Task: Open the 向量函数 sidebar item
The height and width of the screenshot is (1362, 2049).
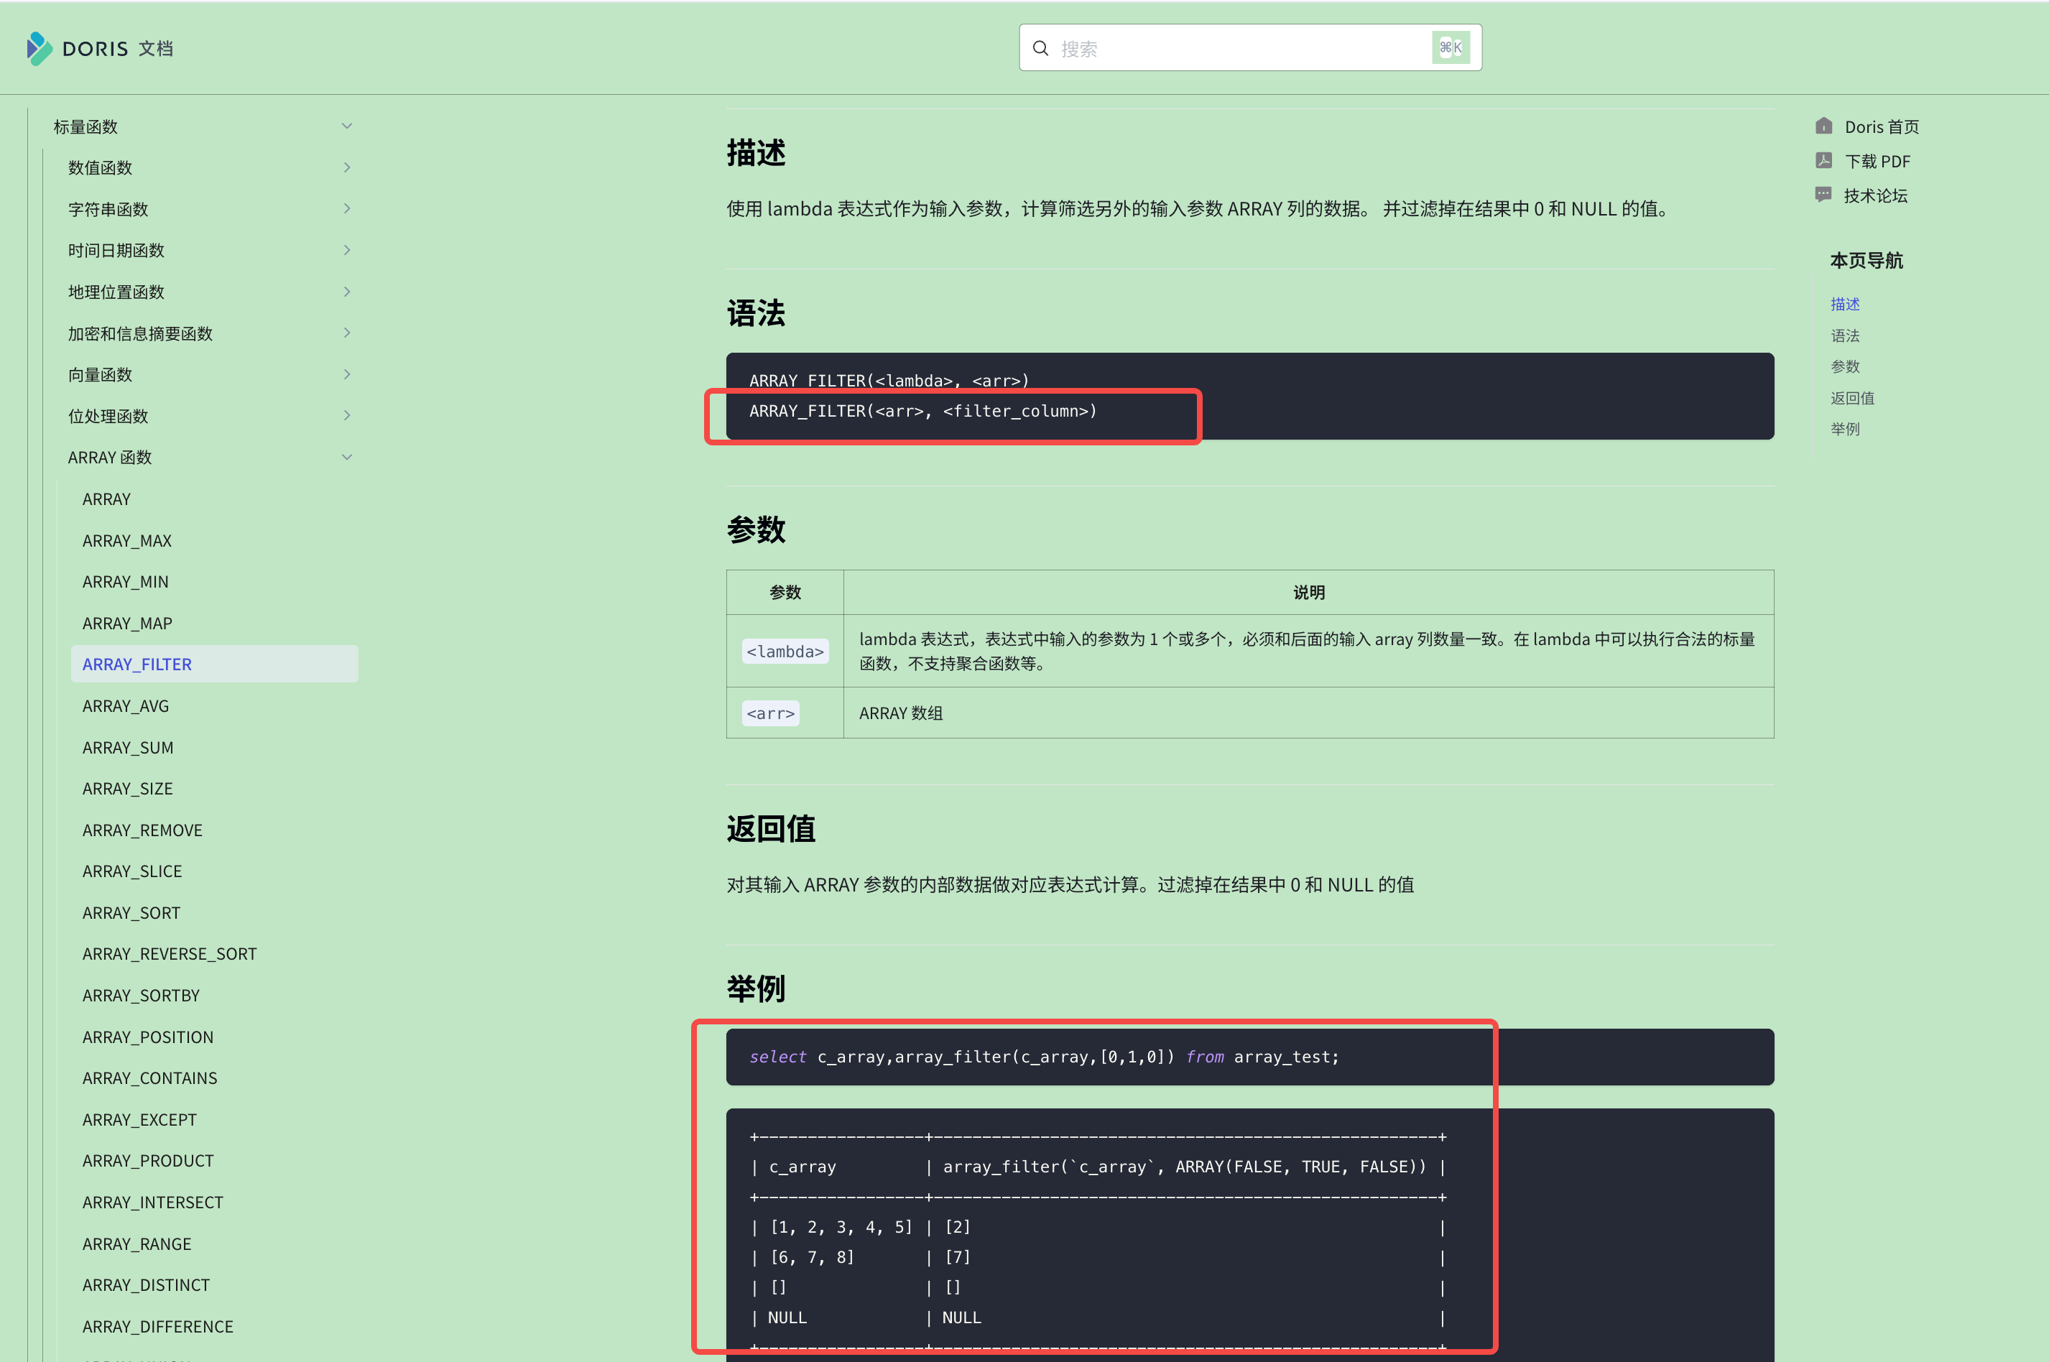Action: point(100,374)
